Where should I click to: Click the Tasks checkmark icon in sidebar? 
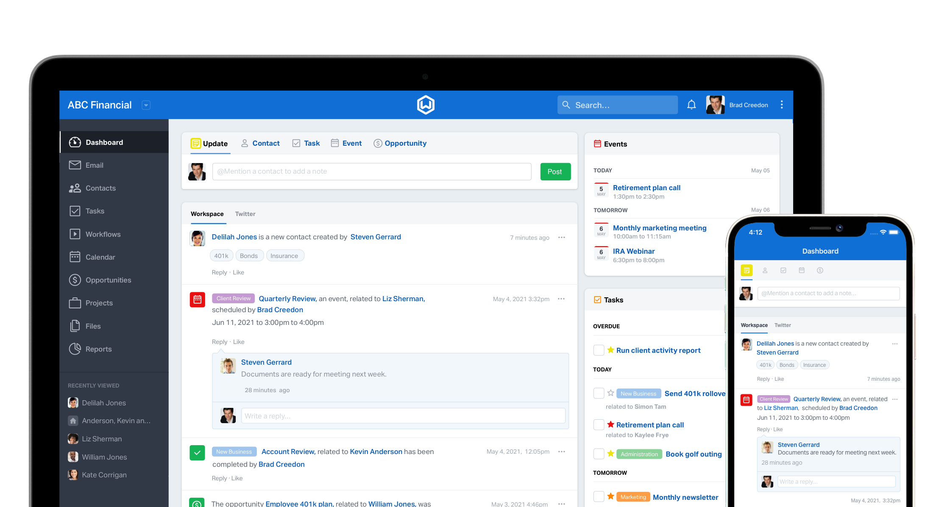pos(75,211)
